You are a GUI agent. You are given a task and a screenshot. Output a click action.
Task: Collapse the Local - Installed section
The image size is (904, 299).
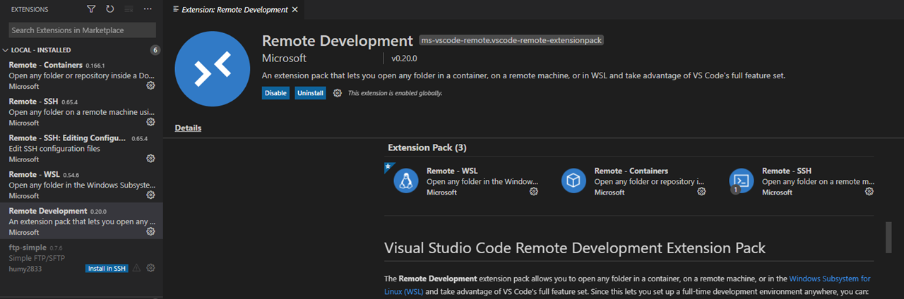click(x=81, y=50)
